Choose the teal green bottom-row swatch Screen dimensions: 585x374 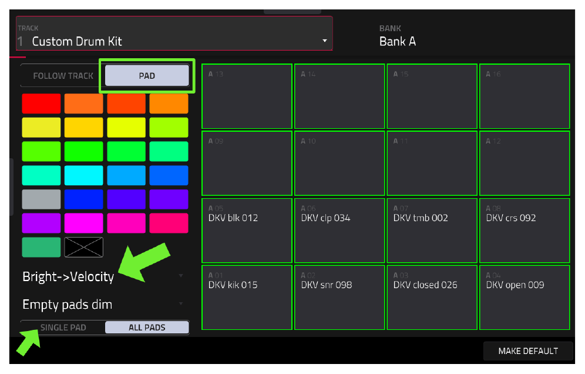tap(42, 247)
